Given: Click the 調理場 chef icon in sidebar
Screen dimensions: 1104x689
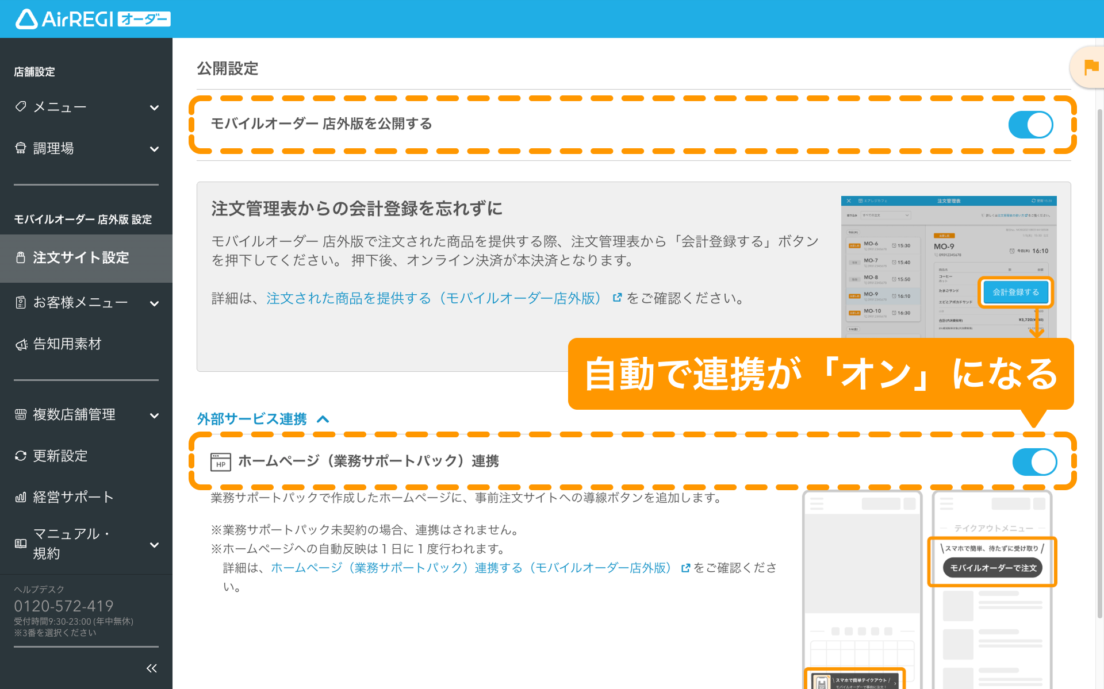Looking at the screenshot, I should pos(21,148).
